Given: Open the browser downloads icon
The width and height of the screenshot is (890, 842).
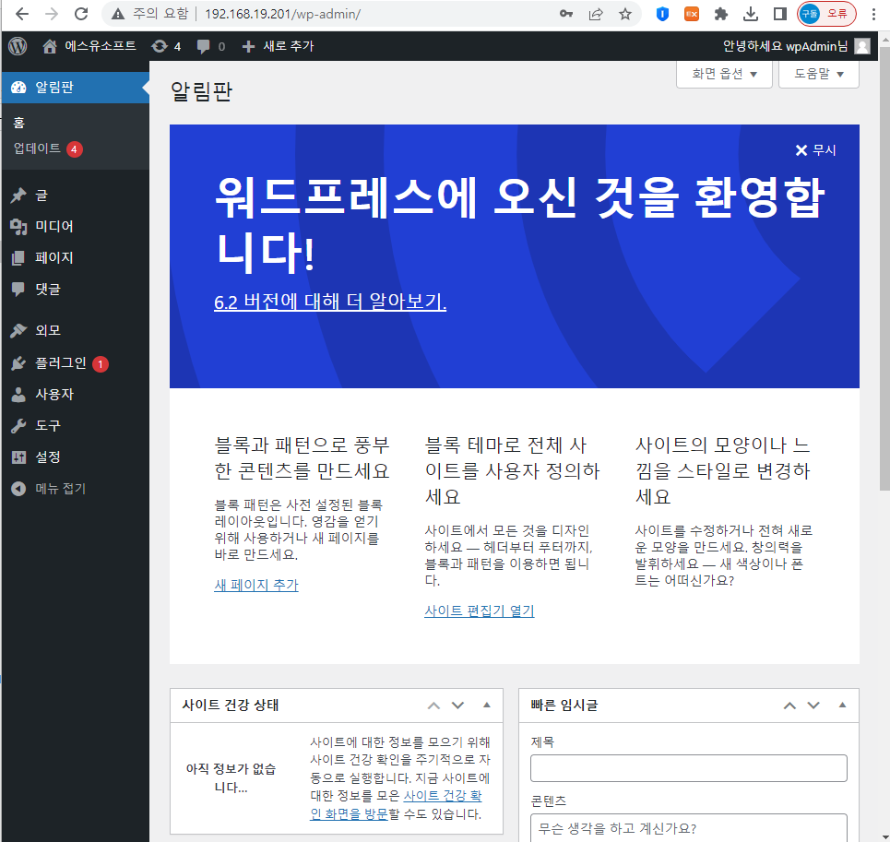Looking at the screenshot, I should [751, 14].
